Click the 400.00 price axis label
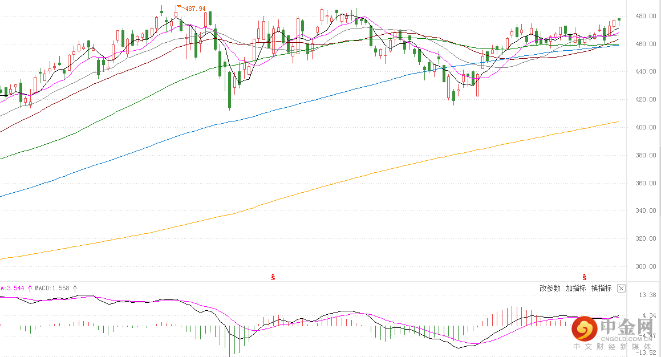The height and width of the screenshot is (357, 661). 644,128
